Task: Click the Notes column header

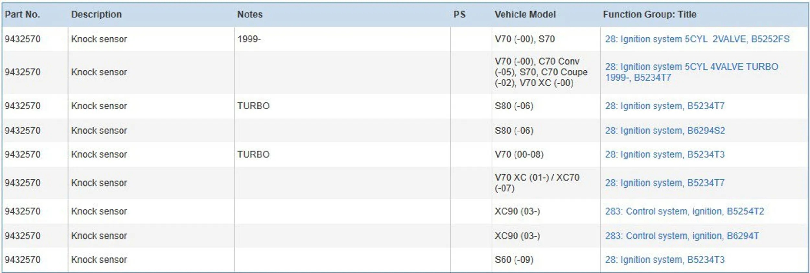Action: pyautogui.click(x=250, y=15)
